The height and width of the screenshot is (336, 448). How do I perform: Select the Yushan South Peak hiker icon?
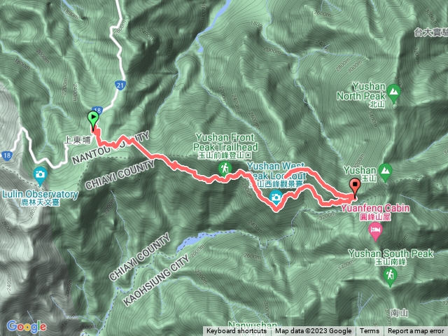[390, 276]
